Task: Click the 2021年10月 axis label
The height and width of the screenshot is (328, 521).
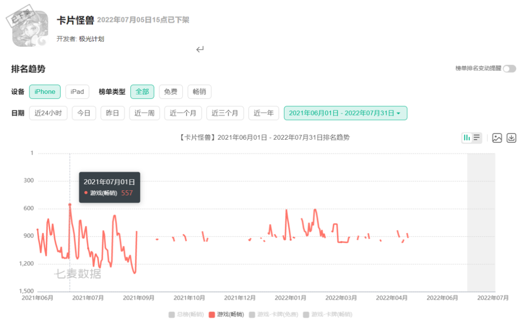Action: point(189,298)
